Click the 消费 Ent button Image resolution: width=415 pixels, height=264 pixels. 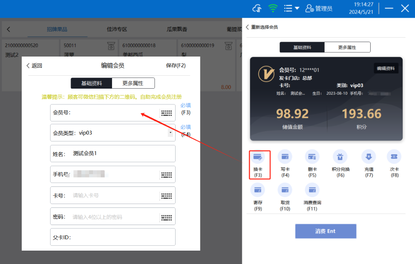[325, 231]
